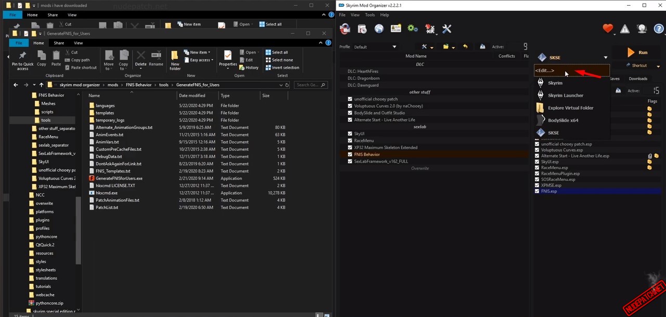Expand the Easy access dropdown
Image resolution: width=666 pixels, height=317 pixels.
[212, 60]
